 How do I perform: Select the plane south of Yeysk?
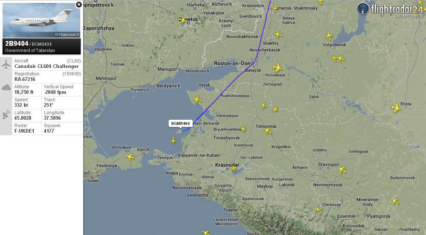tap(197, 100)
